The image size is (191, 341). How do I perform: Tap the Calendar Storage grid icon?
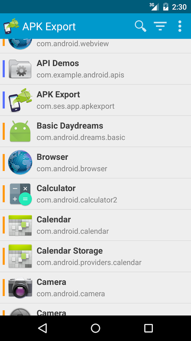[20, 257]
